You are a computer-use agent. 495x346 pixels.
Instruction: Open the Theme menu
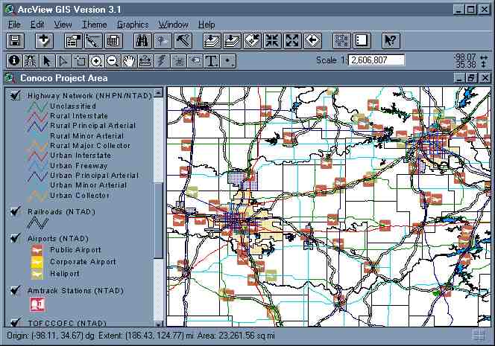(x=95, y=25)
